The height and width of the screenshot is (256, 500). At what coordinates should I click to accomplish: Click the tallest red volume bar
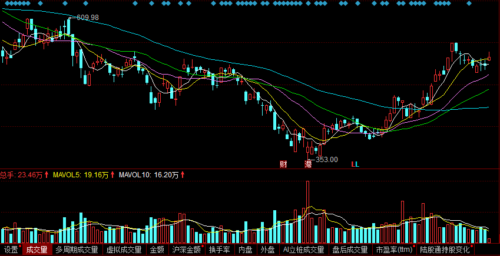click(x=308, y=212)
